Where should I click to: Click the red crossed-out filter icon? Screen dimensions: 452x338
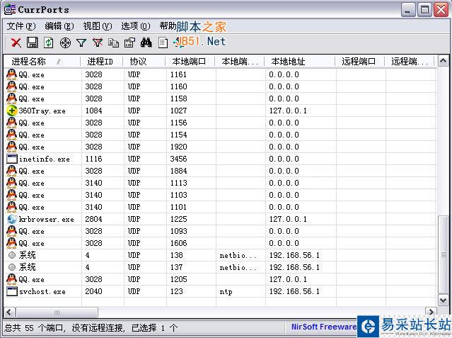pyautogui.click(x=98, y=43)
